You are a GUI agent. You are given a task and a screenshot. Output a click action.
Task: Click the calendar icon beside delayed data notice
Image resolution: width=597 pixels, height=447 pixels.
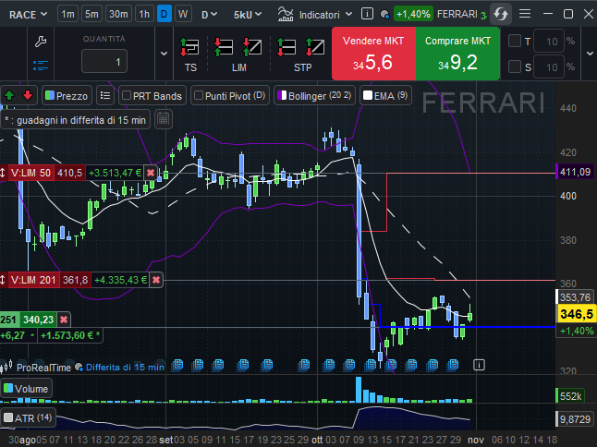(163, 119)
